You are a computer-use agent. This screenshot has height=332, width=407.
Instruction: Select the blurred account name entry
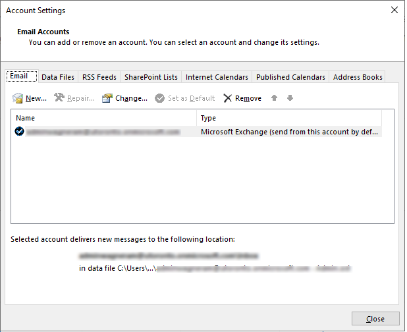(103, 132)
